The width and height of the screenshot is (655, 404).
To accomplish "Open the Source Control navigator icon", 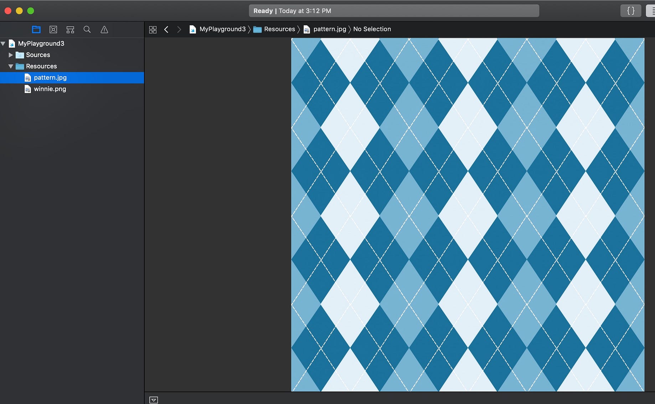I will pyautogui.click(x=53, y=30).
